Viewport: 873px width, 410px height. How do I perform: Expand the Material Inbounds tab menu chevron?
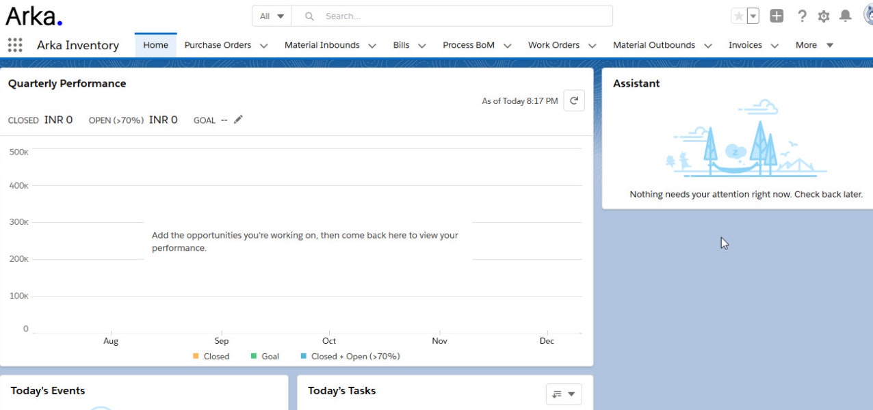pos(372,46)
